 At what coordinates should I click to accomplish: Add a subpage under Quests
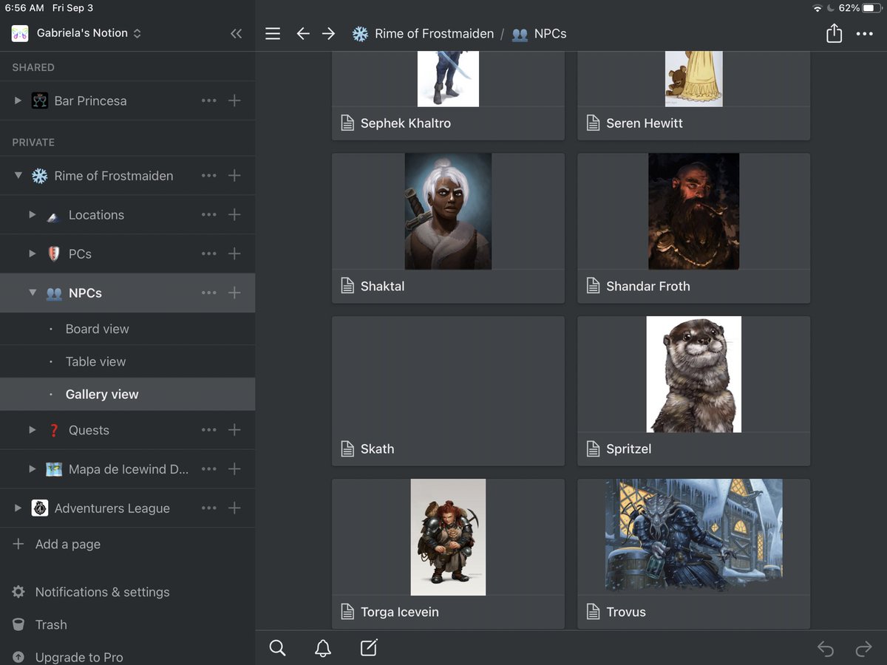coord(234,430)
